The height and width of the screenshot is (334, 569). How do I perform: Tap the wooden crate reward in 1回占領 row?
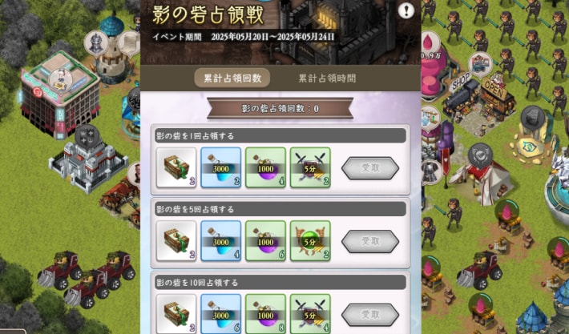[176, 167]
